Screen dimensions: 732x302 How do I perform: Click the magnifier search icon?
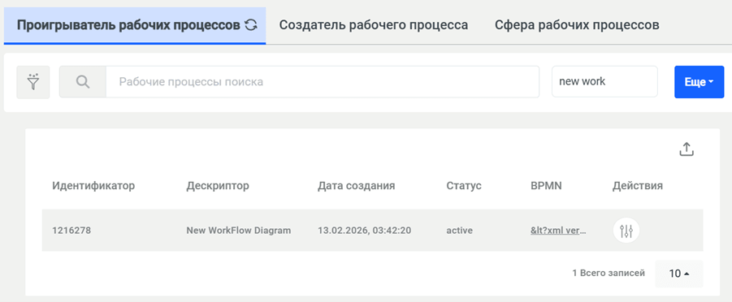pos(83,82)
